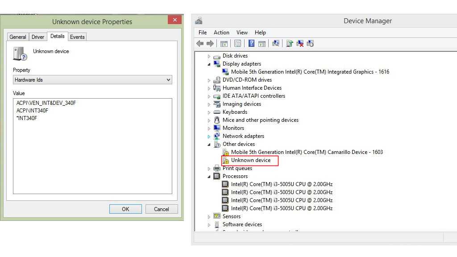Open the View menu in Device Manager

tap(242, 32)
